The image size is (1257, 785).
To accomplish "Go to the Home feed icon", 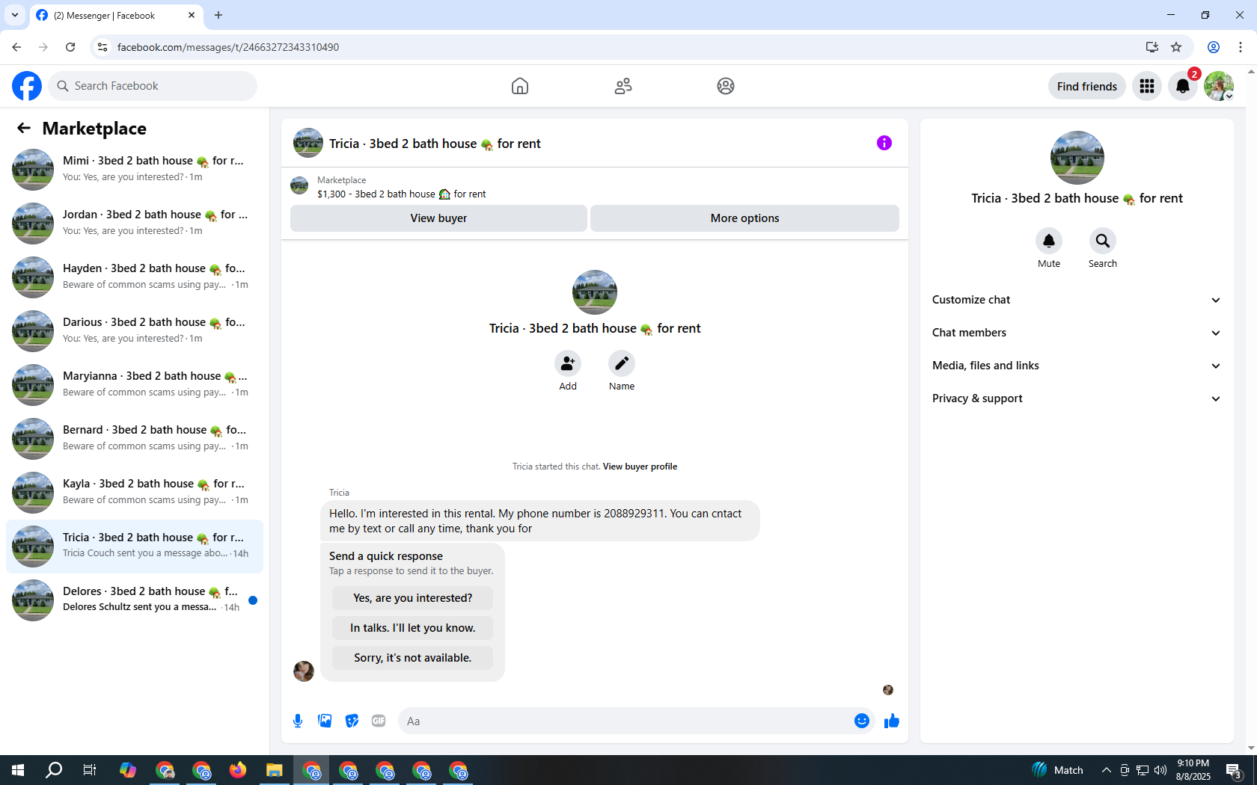I will (x=520, y=86).
